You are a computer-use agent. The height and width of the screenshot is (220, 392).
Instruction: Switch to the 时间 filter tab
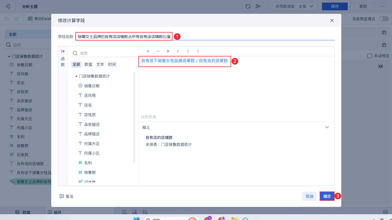pyautogui.click(x=112, y=64)
